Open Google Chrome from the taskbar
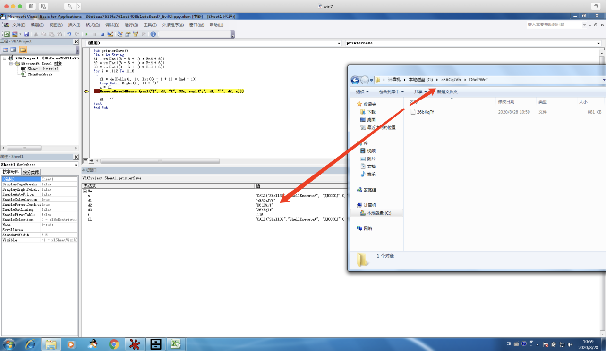 tap(114, 344)
